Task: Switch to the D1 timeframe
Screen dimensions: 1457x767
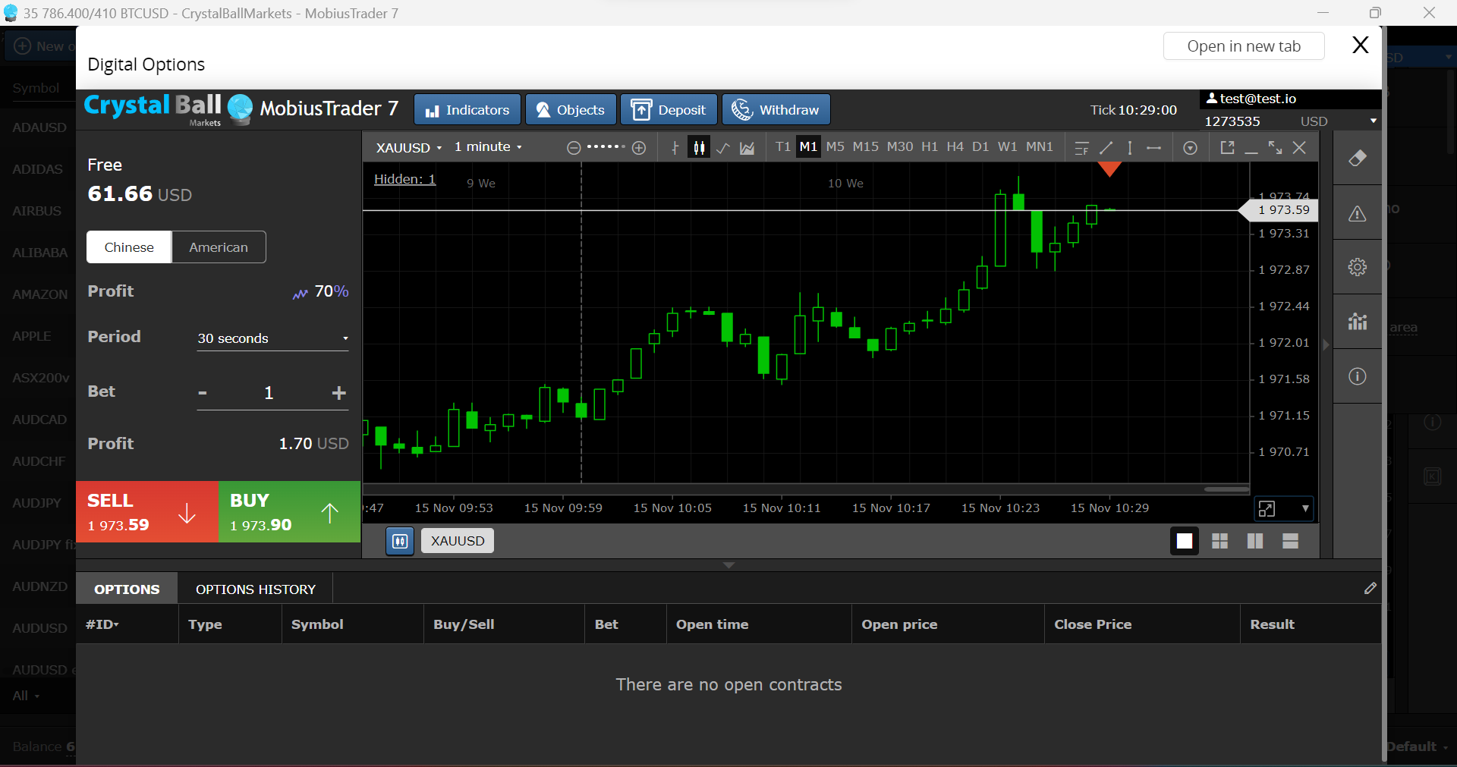Action: click(x=981, y=147)
